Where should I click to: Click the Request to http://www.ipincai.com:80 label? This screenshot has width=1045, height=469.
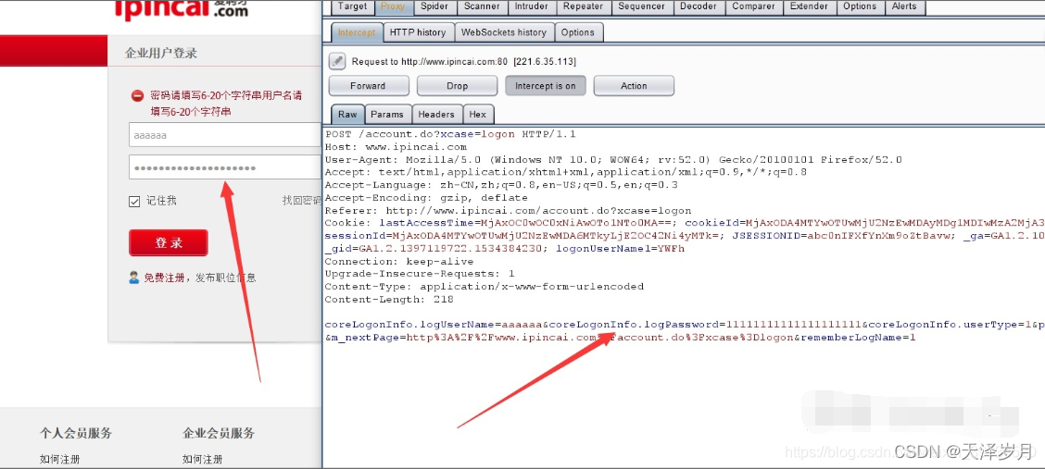464,61
